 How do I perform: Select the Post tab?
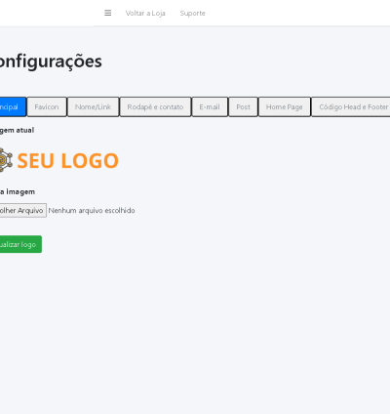[243, 106]
